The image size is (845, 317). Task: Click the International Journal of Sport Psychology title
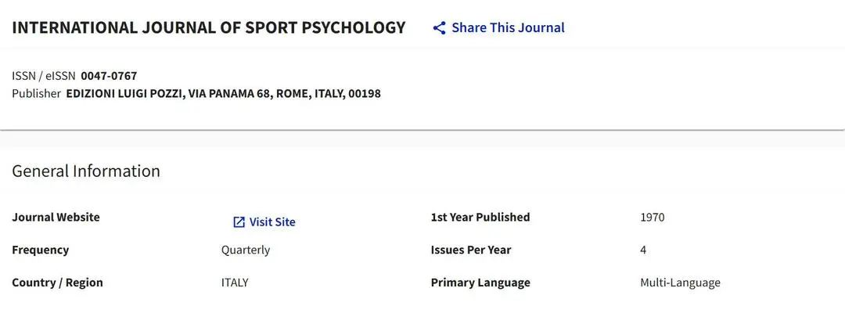[x=209, y=28]
